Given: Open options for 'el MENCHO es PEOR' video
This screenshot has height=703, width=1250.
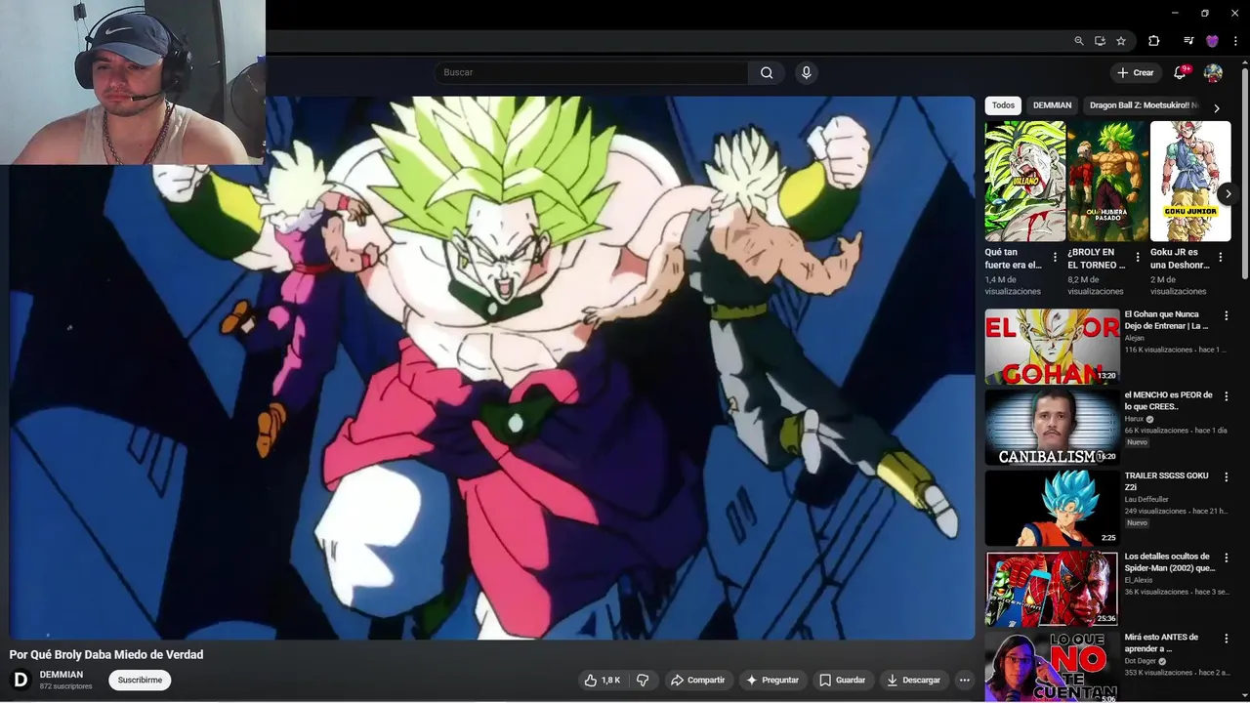Looking at the screenshot, I should click(1227, 396).
